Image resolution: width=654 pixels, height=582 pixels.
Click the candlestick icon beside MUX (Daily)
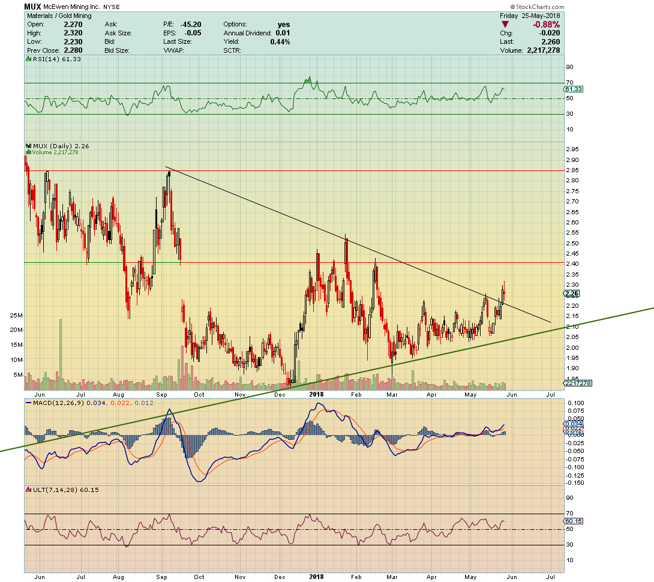[x=28, y=146]
